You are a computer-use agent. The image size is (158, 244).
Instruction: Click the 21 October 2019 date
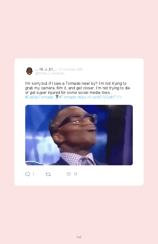tap(71, 69)
